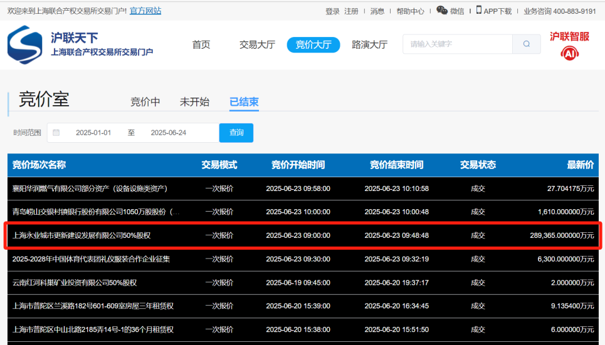Go to 路演大厅 navigation item
Image resolution: width=605 pixels, height=345 pixels.
click(369, 44)
